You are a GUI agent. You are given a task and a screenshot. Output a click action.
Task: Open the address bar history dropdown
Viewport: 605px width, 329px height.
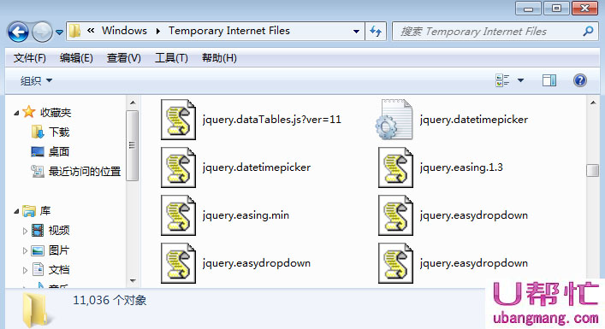pos(356,32)
